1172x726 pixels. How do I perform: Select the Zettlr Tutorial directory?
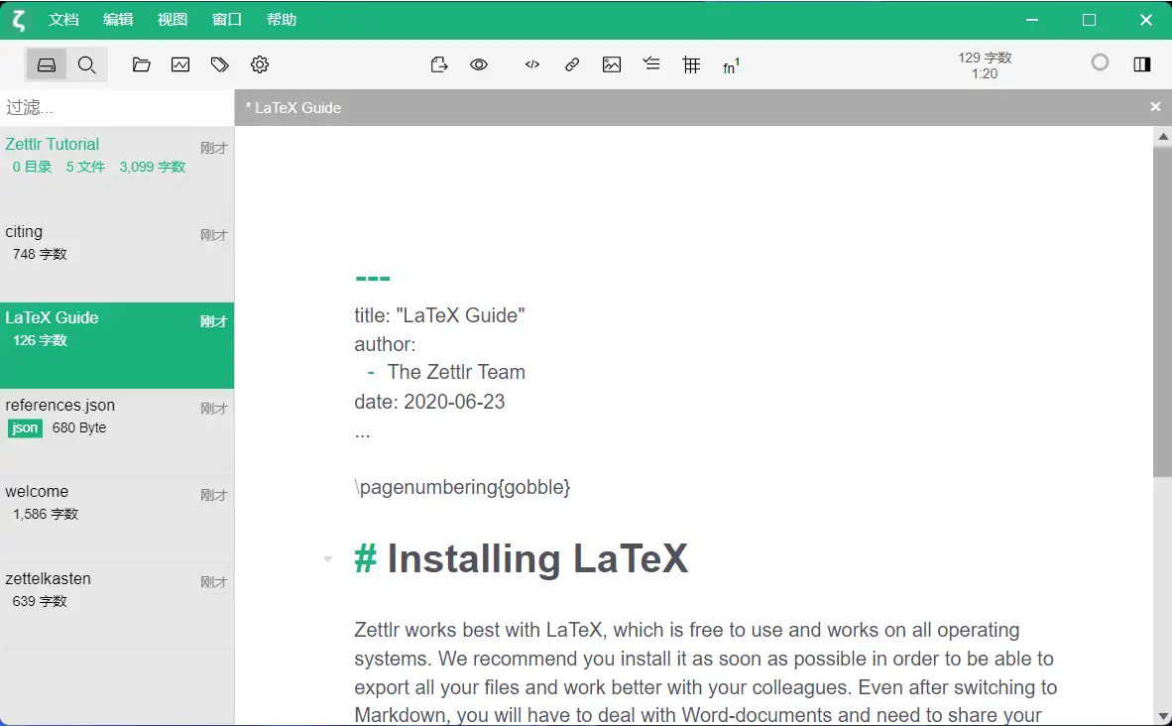[117, 172]
